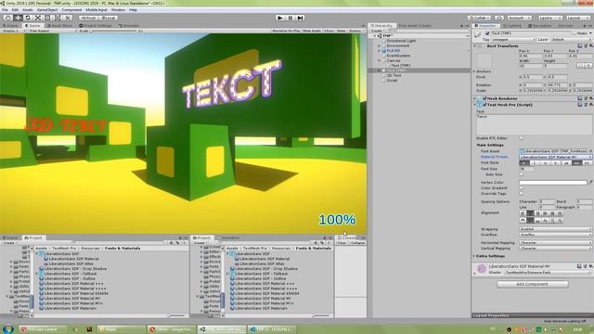Screen dimensions: 594x334
Task: Toggle the Static checkbox
Action: pyautogui.click(x=575, y=33)
